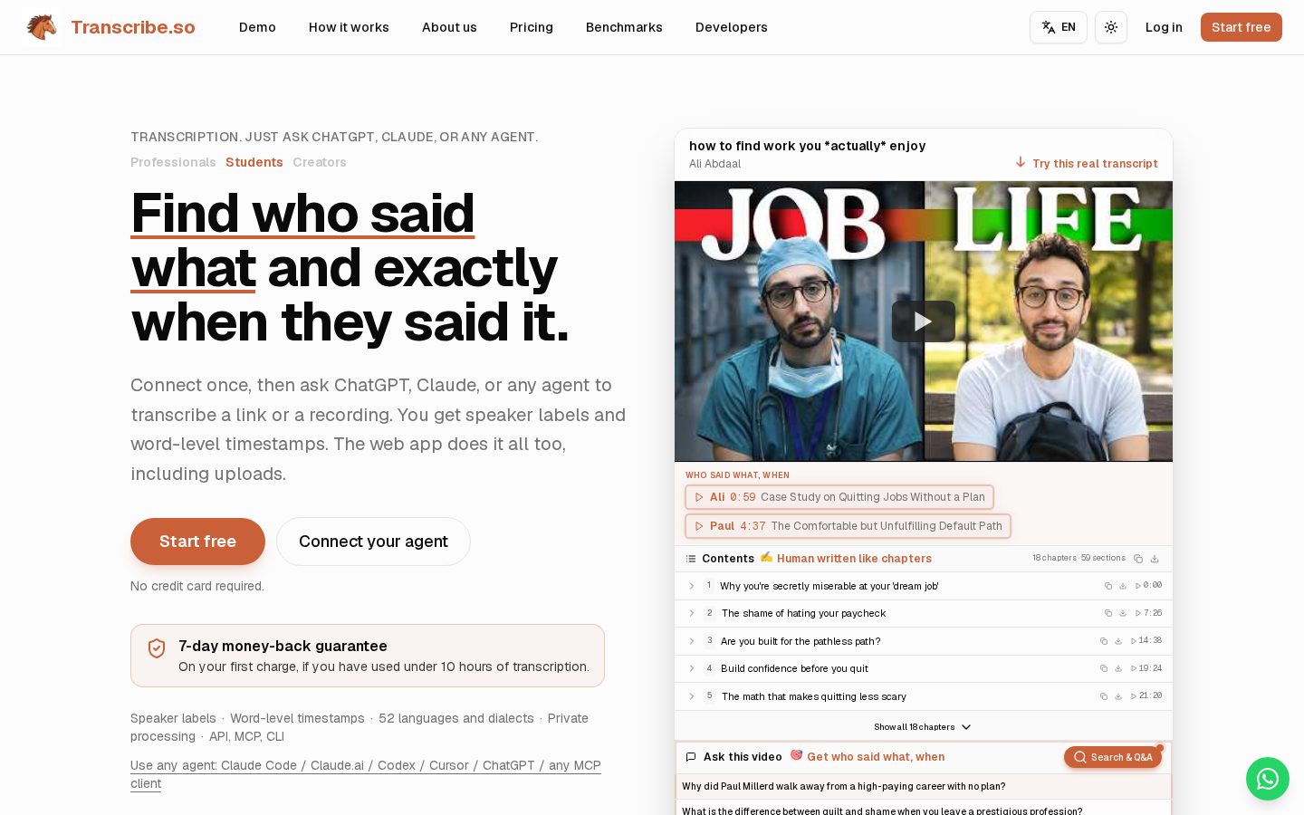Jump to 19:24 timestamp of chapter 4
The height and width of the screenshot is (815, 1304).
[x=1146, y=668]
